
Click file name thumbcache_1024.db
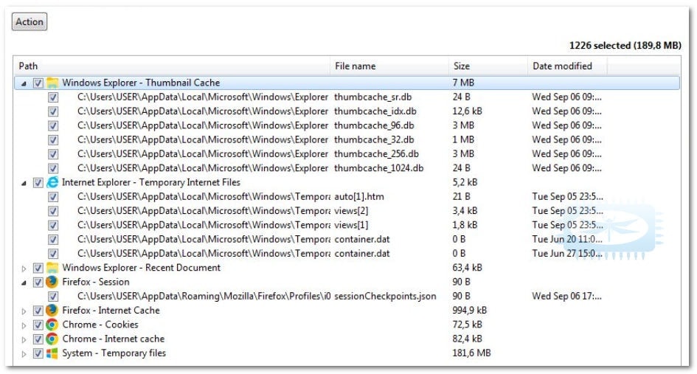click(x=378, y=168)
